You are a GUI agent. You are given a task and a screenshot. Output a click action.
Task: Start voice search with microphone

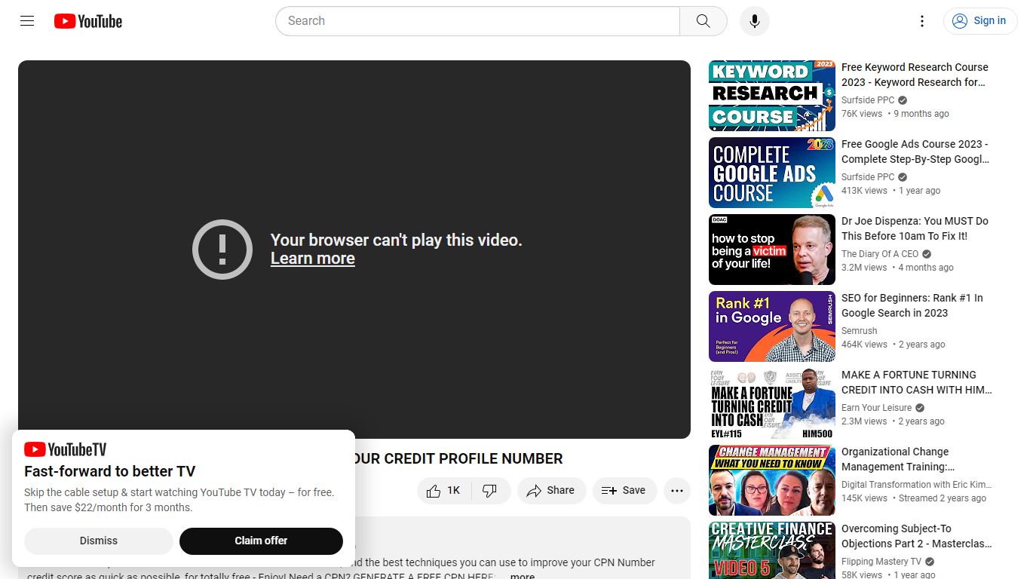(x=755, y=21)
